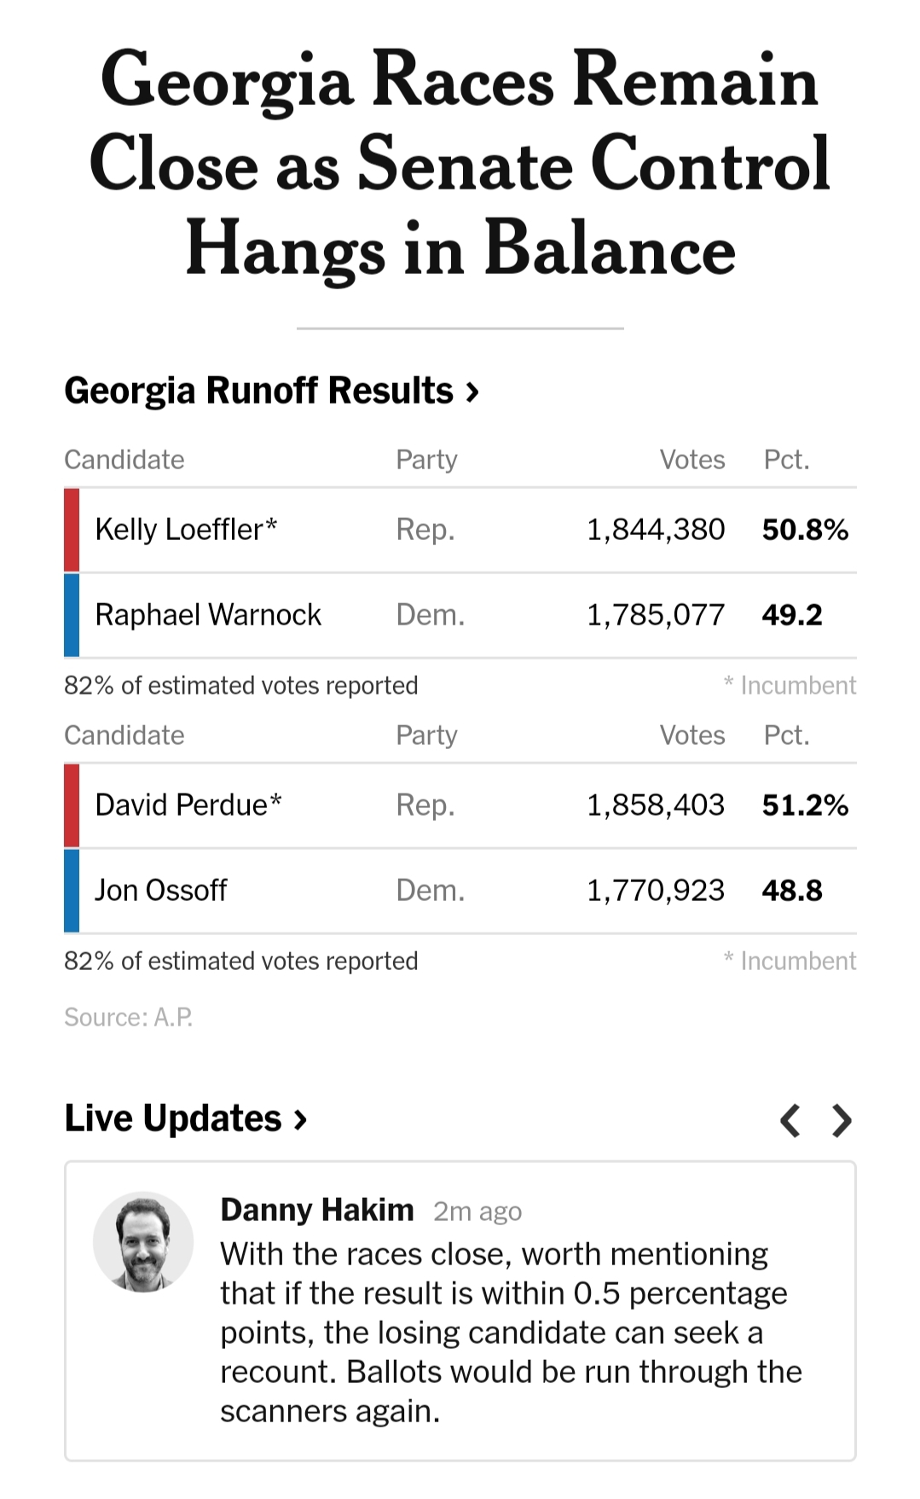Go to next live update arrow
Viewport: 920px width, 1499px height.
click(842, 1120)
